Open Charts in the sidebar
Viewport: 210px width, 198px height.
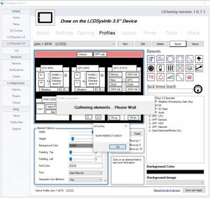(x=16, y=76)
